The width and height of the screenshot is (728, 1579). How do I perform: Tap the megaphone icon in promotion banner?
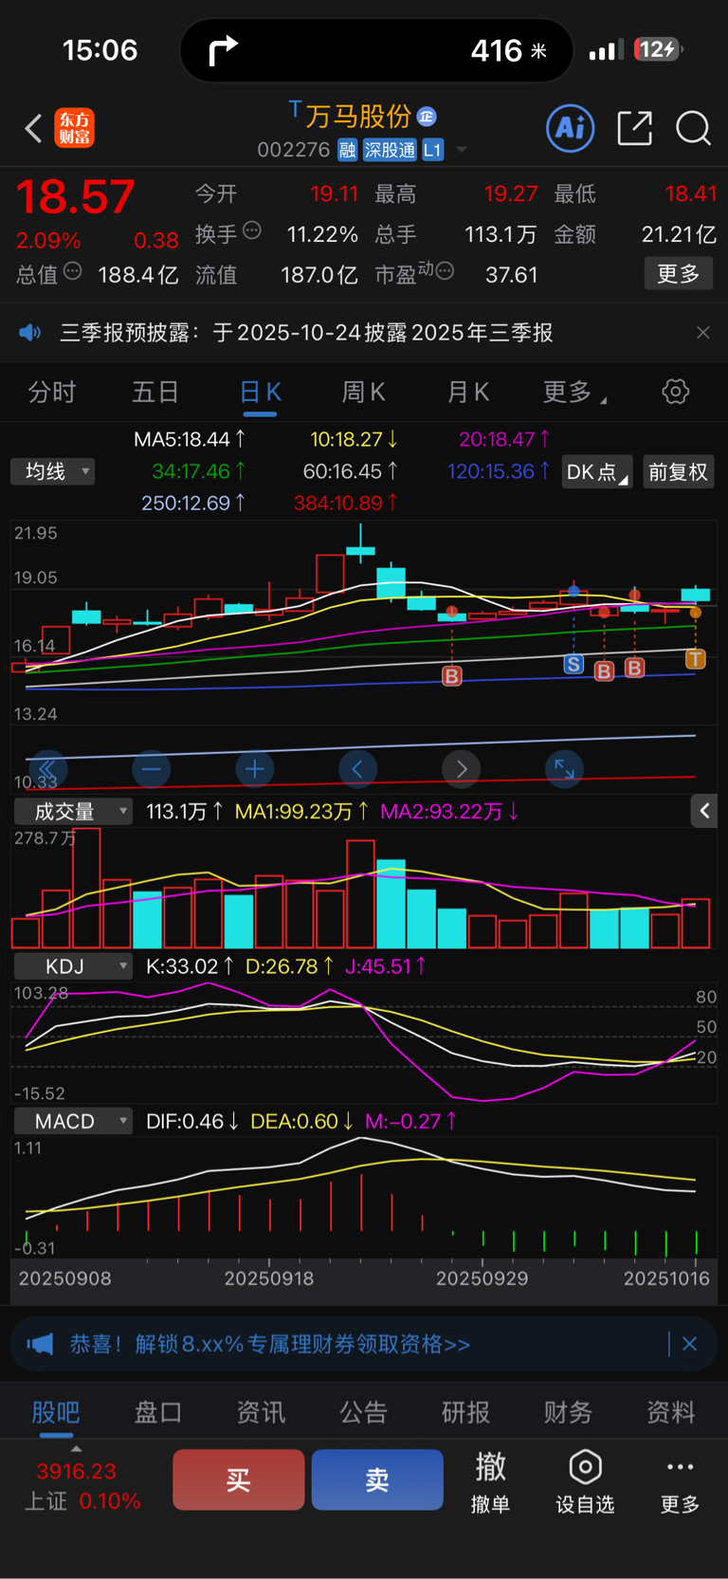click(40, 1344)
